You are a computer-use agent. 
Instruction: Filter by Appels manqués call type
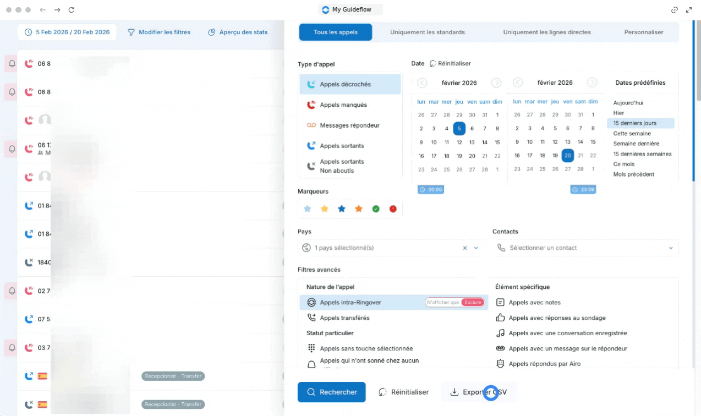(x=343, y=105)
